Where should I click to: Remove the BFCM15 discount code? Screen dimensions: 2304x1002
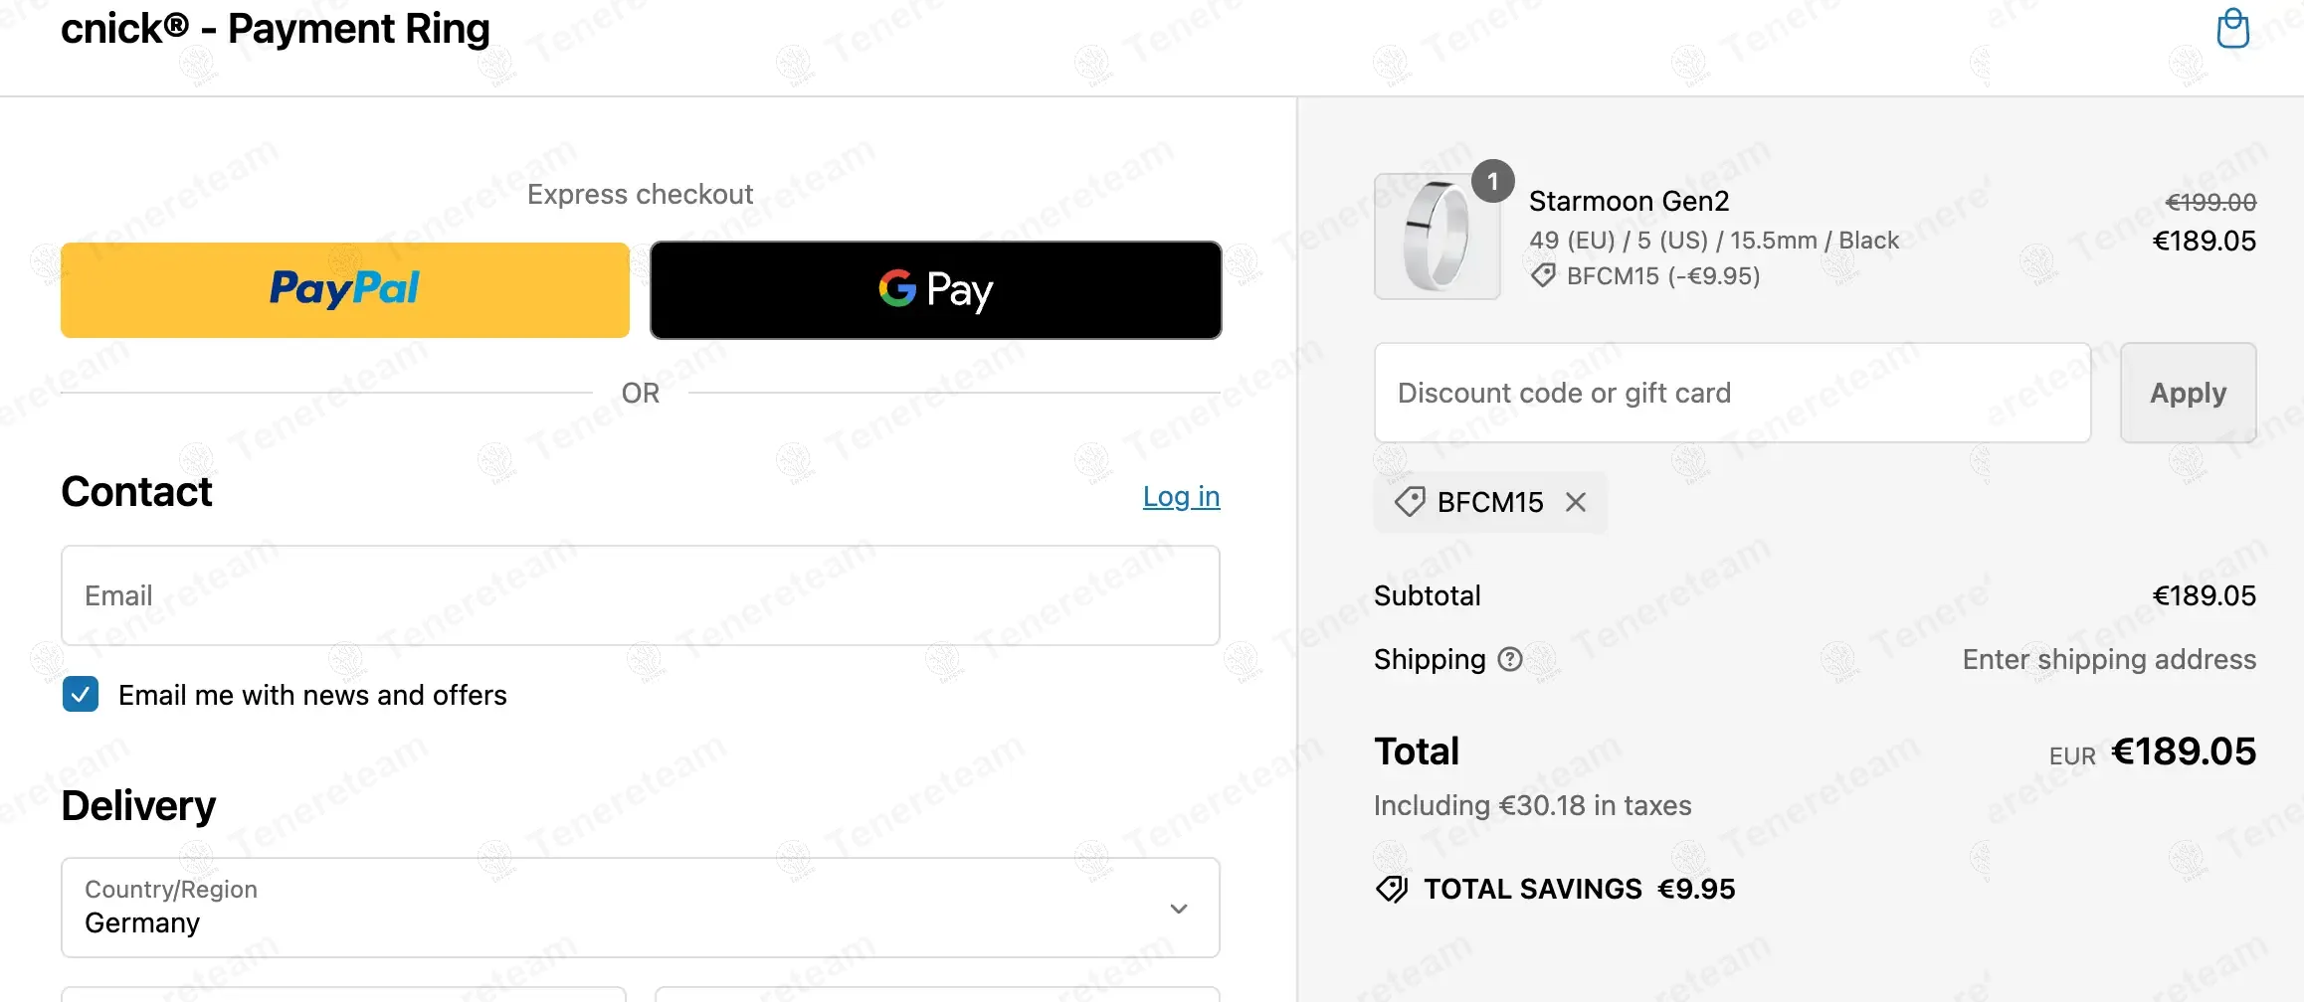(1576, 502)
